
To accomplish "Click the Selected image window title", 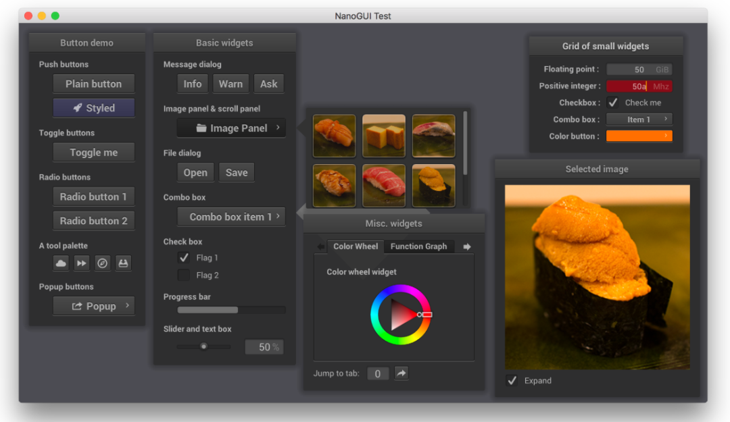I will click(x=597, y=169).
